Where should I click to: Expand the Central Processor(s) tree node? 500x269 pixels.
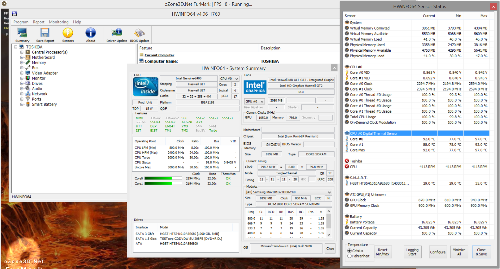22,52
